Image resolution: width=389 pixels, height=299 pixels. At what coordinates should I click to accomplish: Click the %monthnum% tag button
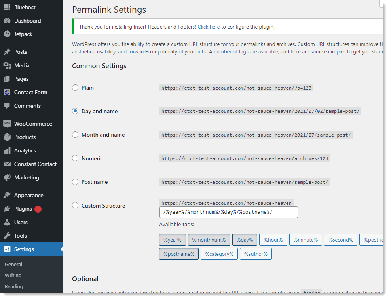[x=209, y=240]
